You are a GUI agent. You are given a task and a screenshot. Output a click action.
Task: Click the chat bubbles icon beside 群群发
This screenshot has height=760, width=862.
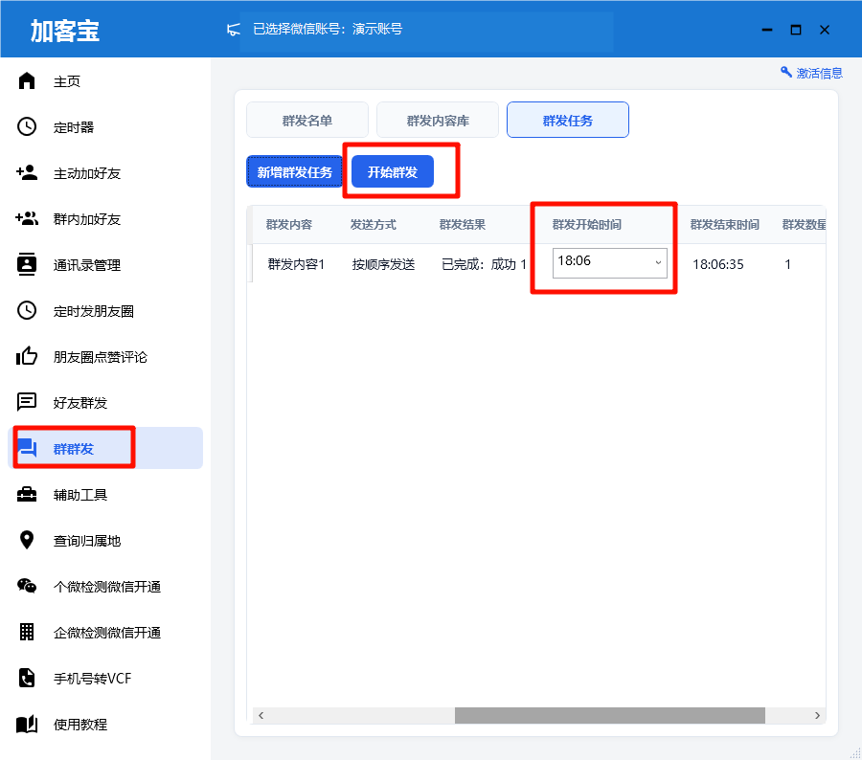pos(27,448)
